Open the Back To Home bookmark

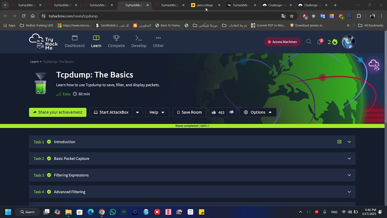point(168,25)
